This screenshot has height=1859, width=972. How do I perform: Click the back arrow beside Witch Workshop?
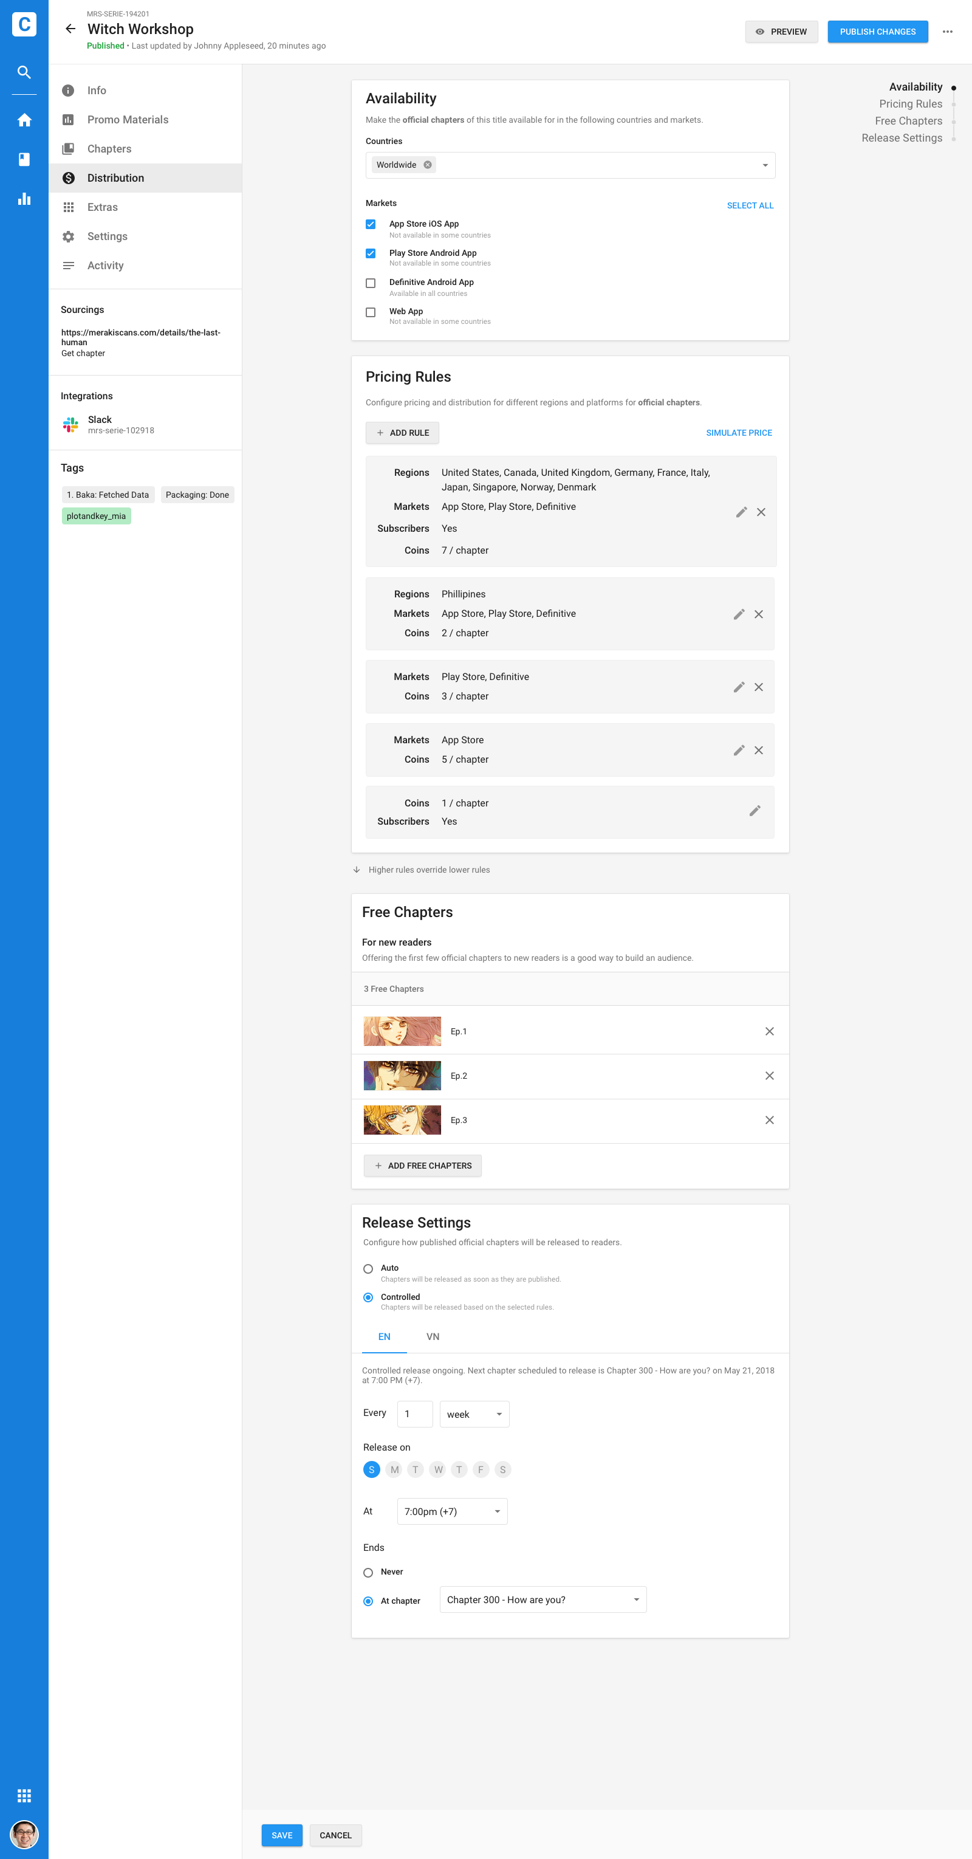tap(70, 29)
